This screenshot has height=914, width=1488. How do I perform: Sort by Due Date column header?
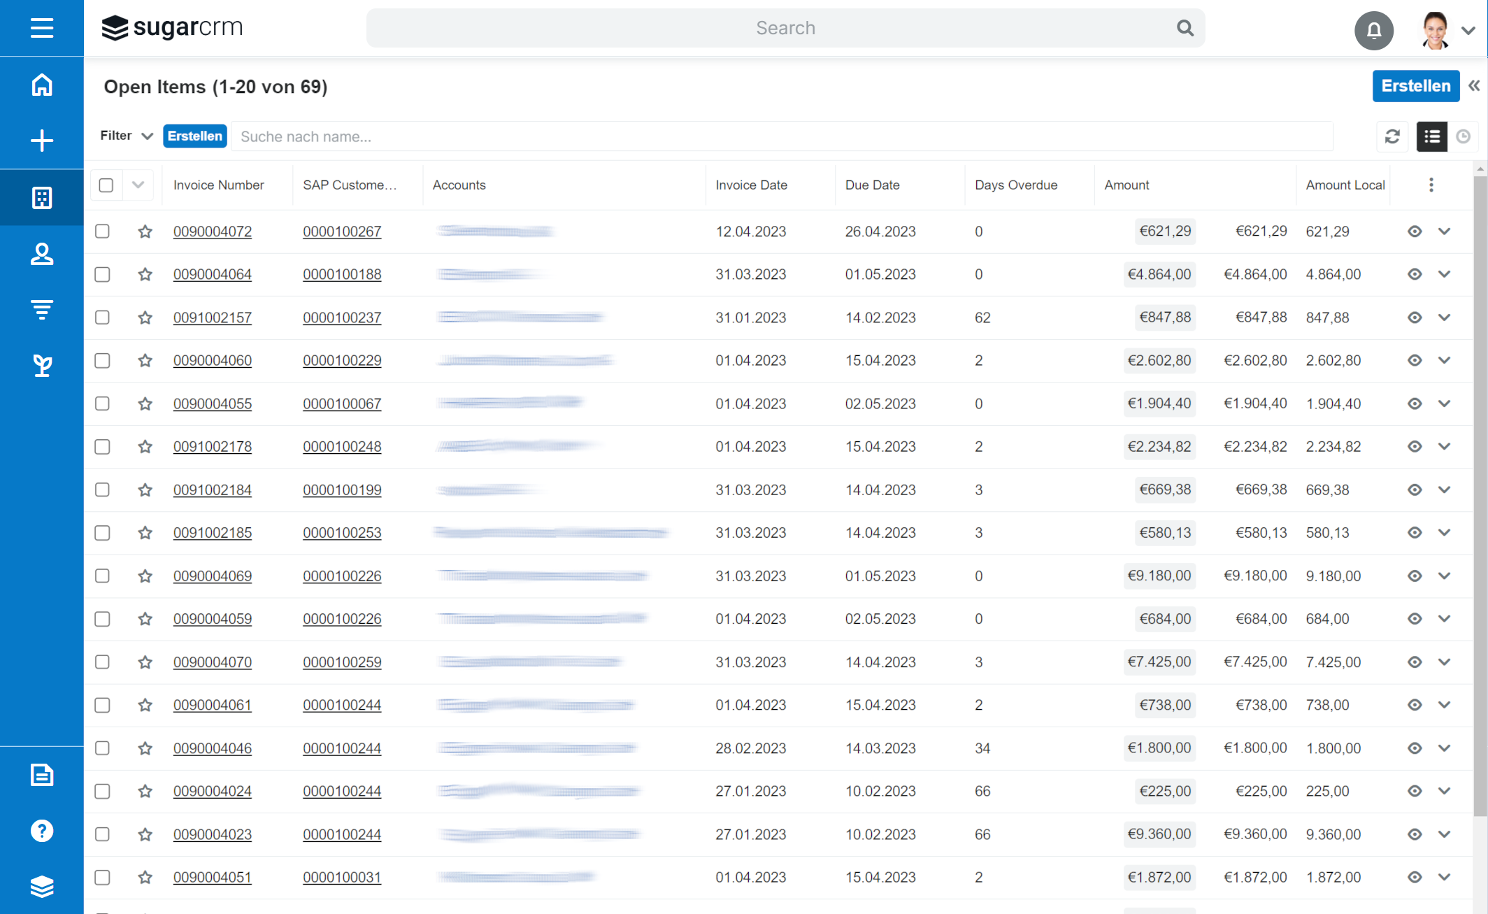point(872,185)
